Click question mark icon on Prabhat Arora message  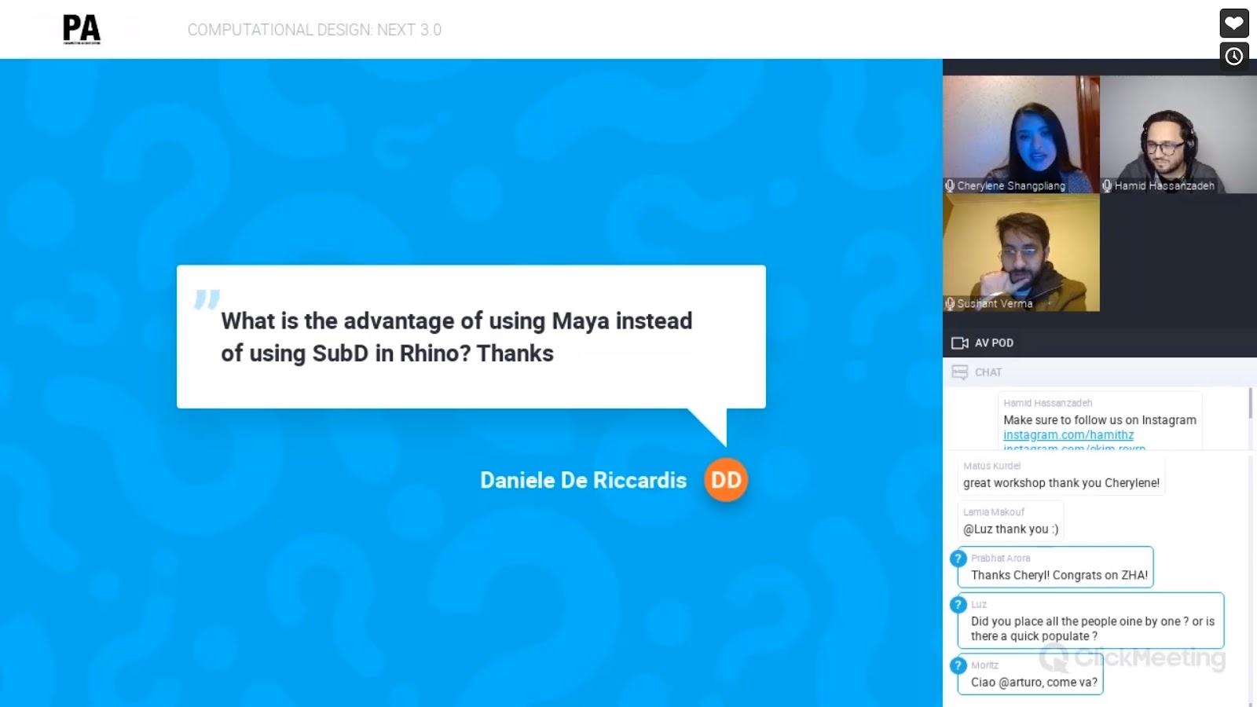click(x=958, y=559)
